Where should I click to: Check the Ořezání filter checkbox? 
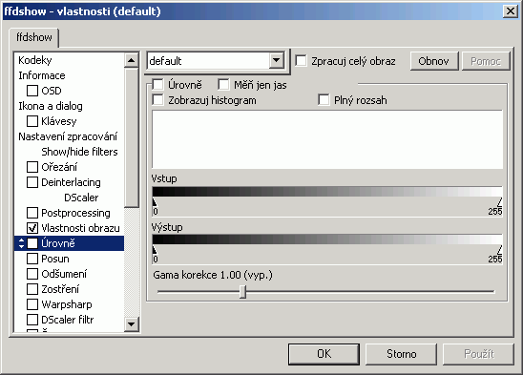[32, 167]
